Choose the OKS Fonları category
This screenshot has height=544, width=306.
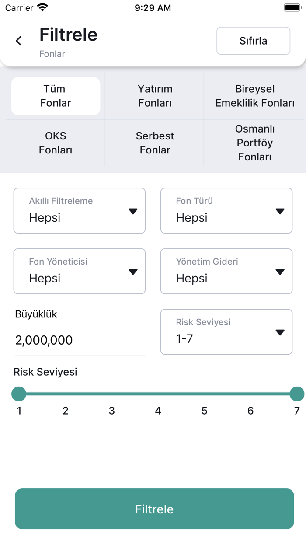point(55,143)
